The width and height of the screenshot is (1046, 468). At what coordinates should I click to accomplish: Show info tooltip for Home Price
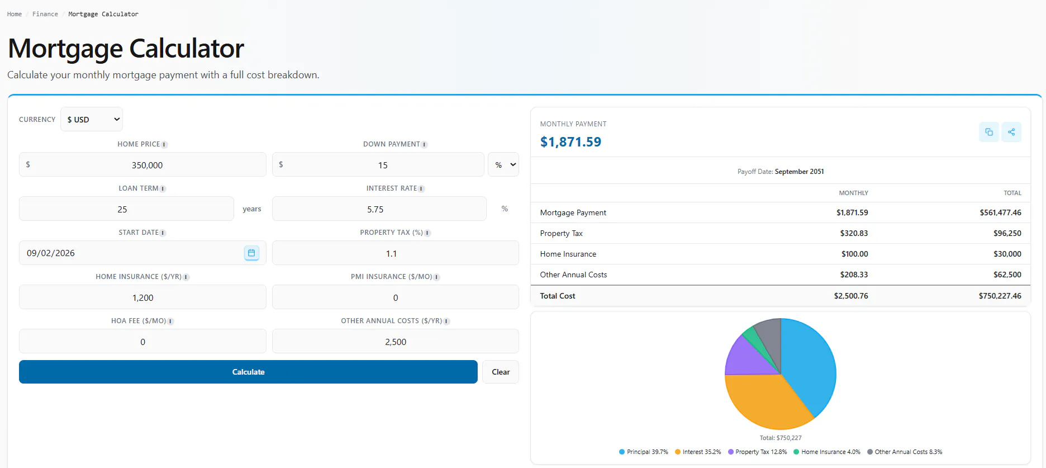164,145
